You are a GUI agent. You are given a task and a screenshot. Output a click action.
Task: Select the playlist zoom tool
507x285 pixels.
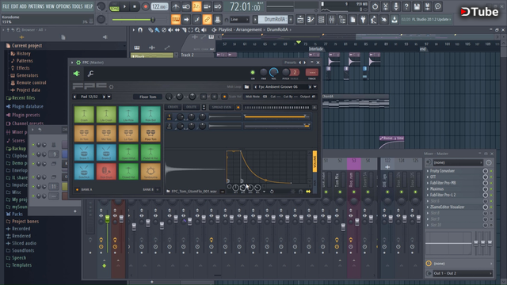197,30
